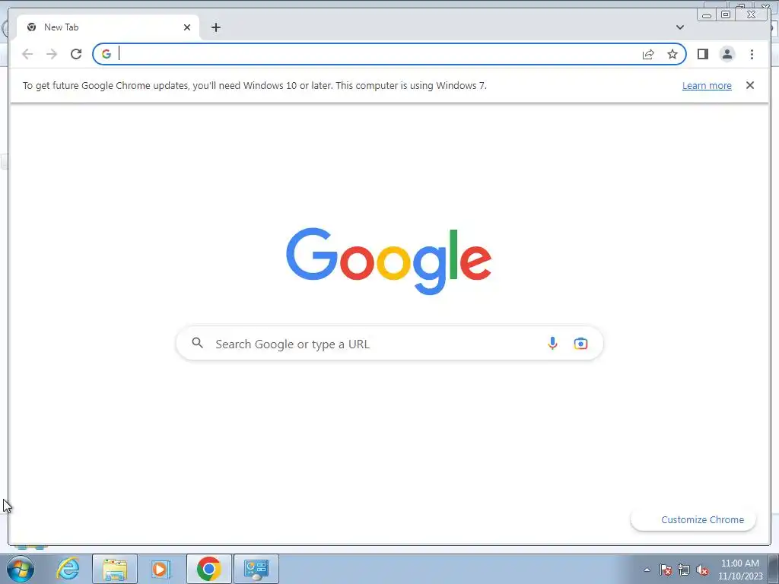
Task: Open Action Center flag tray icon
Action: [x=666, y=570]
